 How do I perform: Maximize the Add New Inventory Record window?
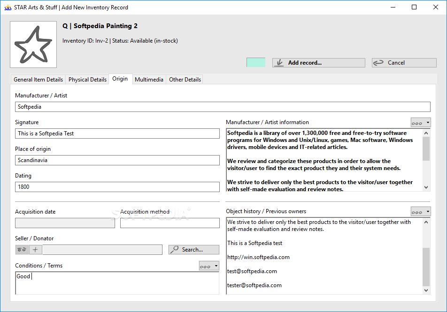point(414,7)
